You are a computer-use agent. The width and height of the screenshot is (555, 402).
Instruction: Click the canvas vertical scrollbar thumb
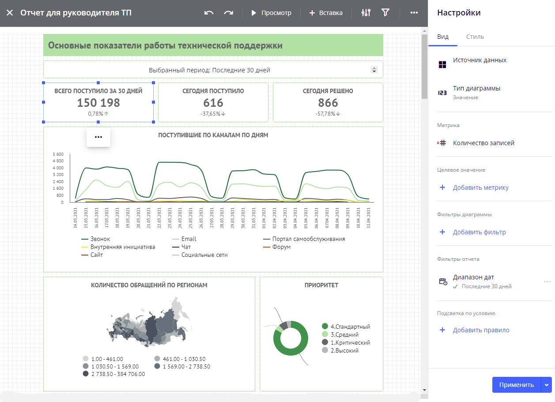[424, 66]
